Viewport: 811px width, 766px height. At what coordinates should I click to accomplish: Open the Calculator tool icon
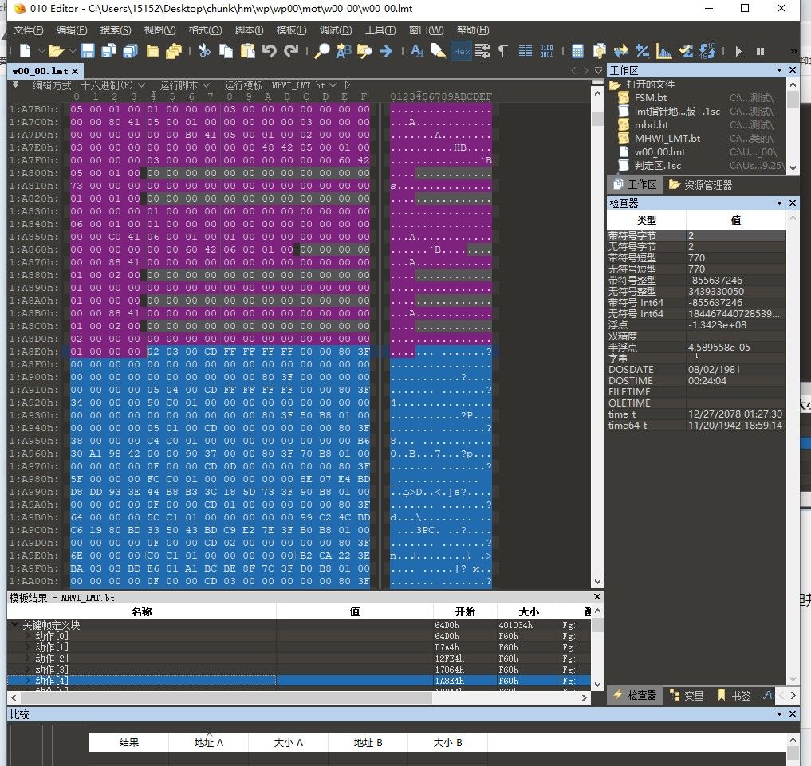coord(577,51)
